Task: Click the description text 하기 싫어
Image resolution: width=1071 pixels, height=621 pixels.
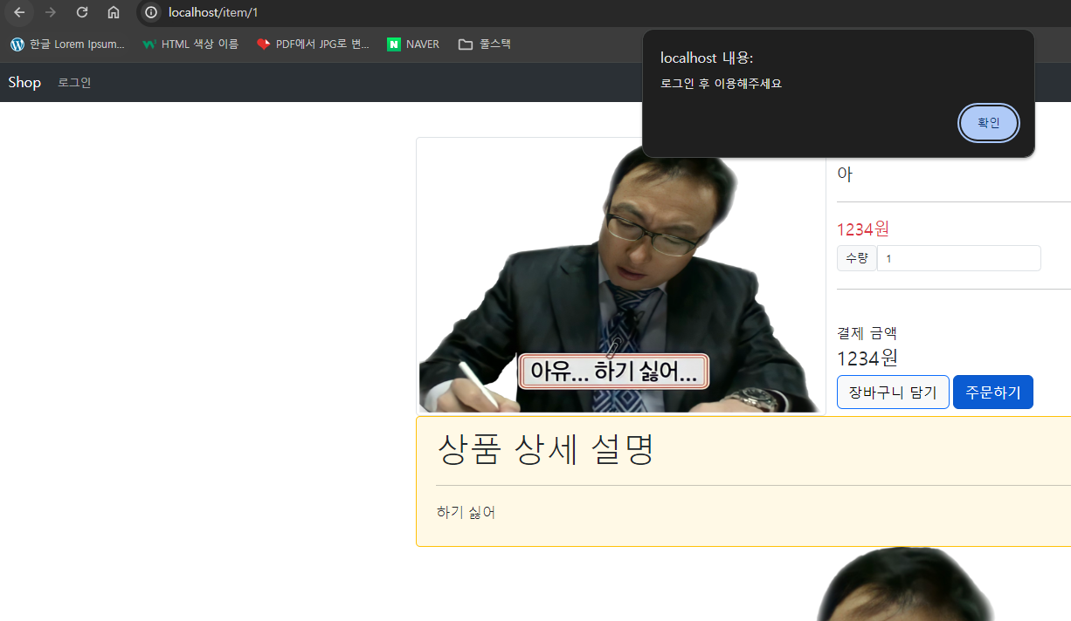Action: click(x=466, y=512)
